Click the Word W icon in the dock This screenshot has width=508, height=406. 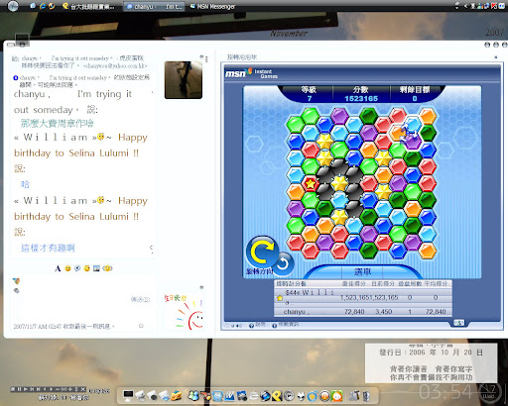coord(229,395)
